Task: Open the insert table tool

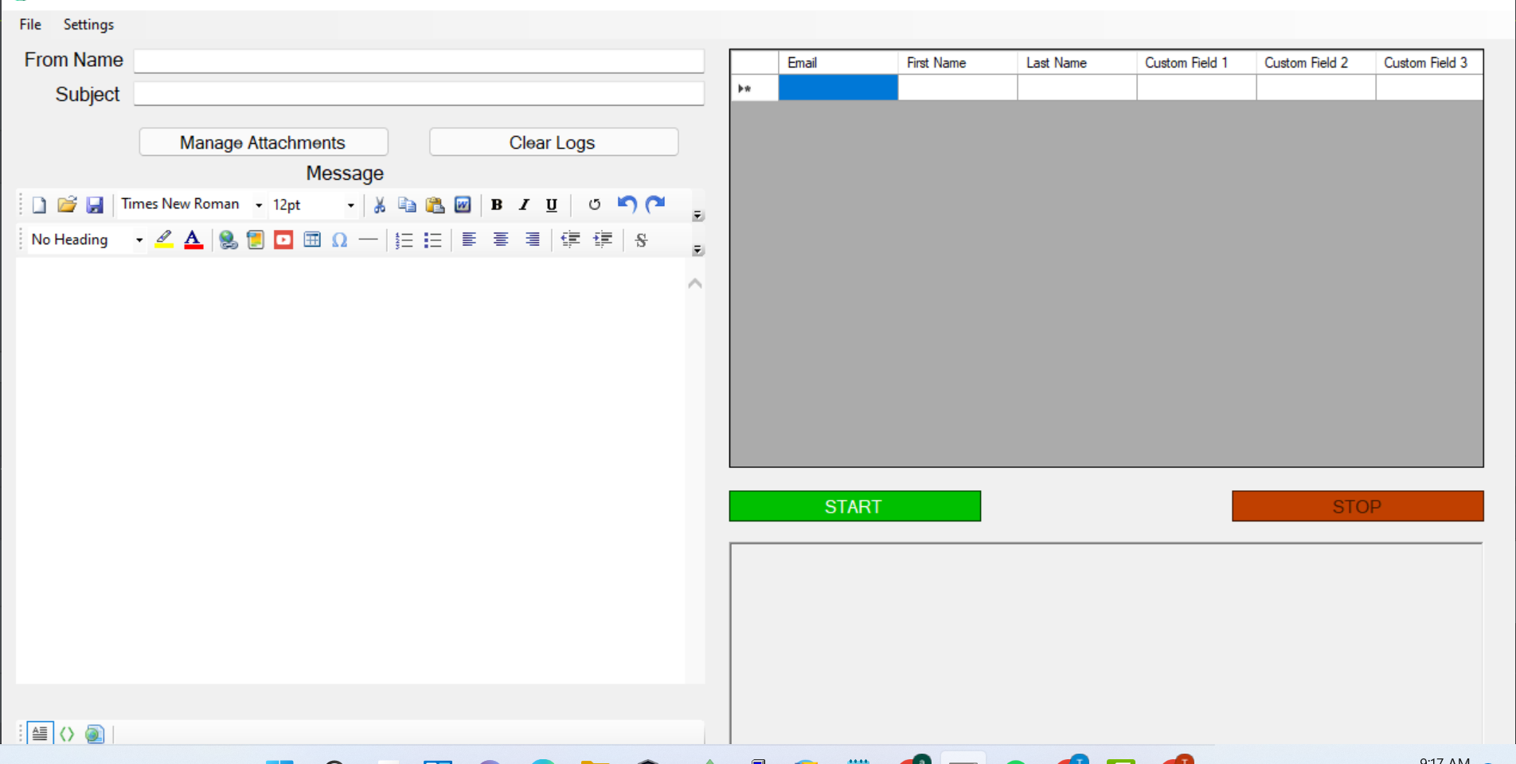Action: 312,240
